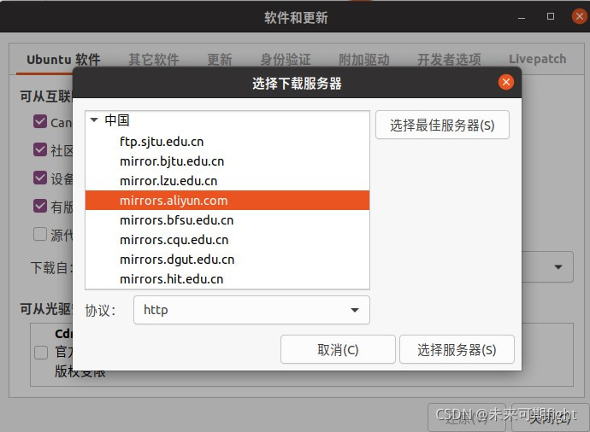Switch to the 开发者选项 tab
This screenshot has width=590, height=432.
pyautogui.click(x=449, y=60)
